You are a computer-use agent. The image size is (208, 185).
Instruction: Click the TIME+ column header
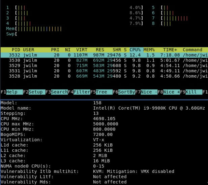pyautogui.click(x=170, y=50)
